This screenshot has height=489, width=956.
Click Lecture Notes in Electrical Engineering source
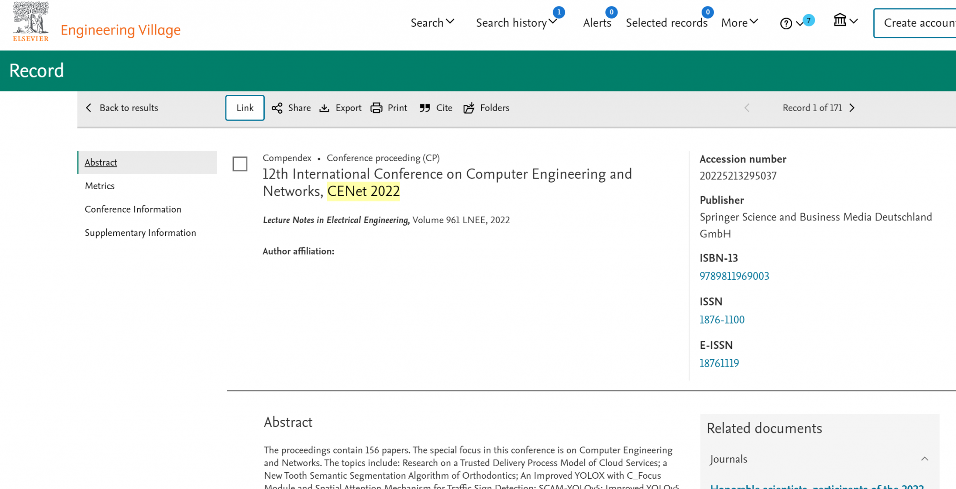click(x=336, y=220)
